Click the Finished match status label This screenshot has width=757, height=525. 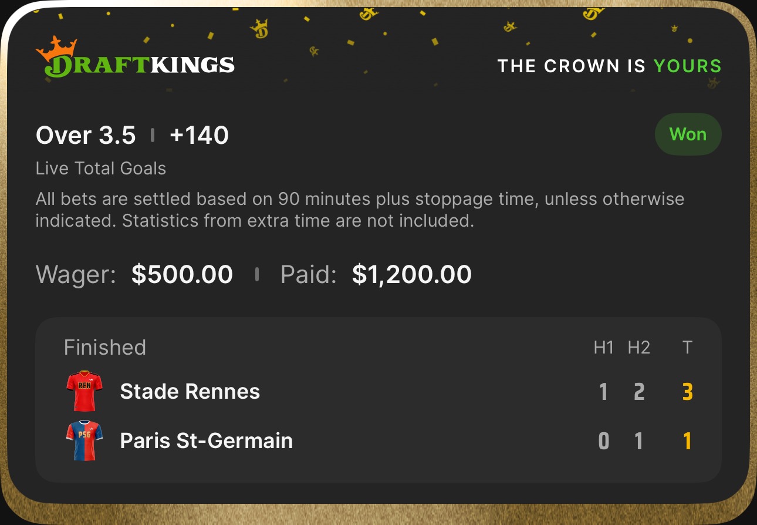pos(105,348)
